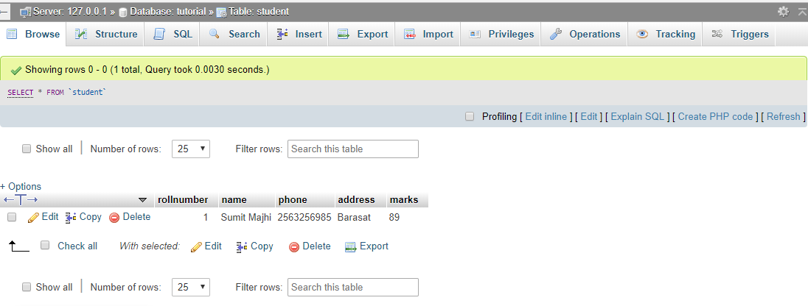Image resolution: width=808 pixels, height=306 pixels.
Task: Sort by the rollnumber column header
Action: (x=183, y=199)
